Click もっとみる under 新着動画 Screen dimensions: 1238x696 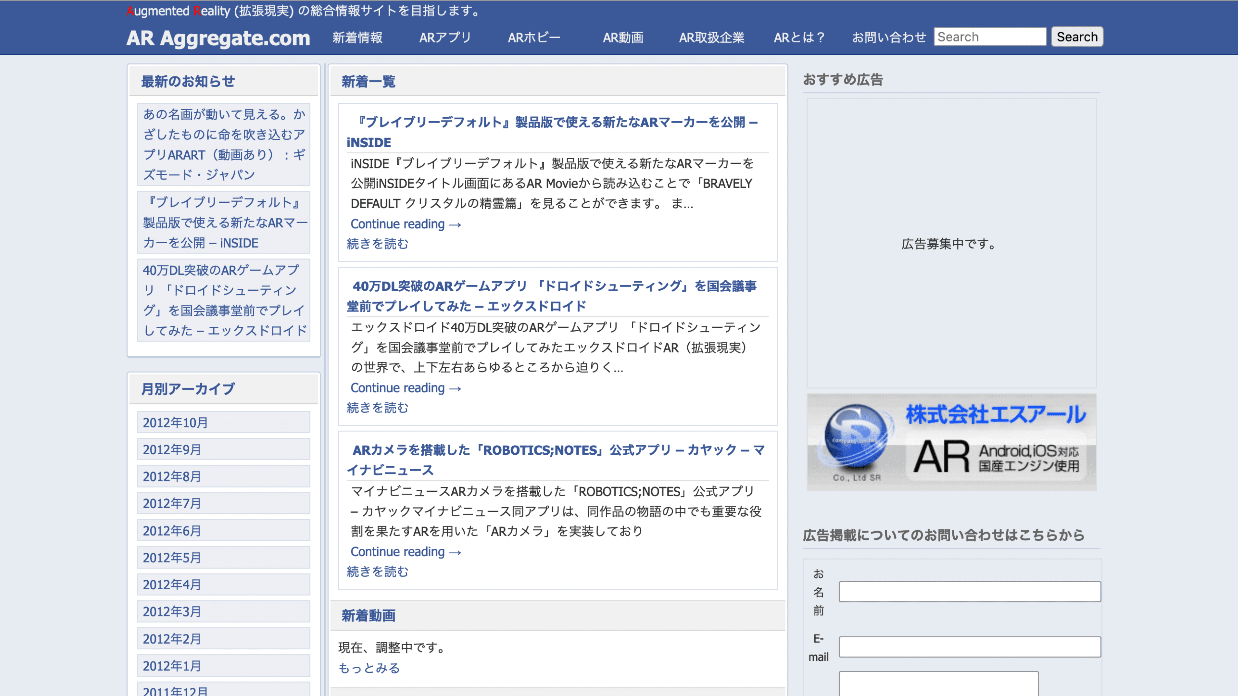pos(369,668)
